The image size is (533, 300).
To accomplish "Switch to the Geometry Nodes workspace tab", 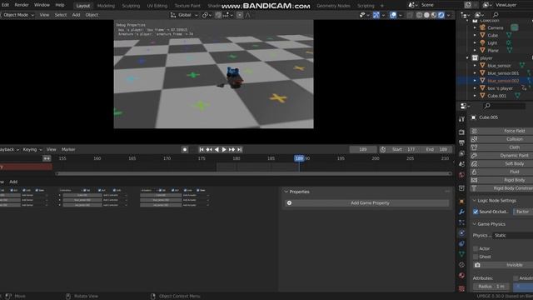I will tap(333, 6).
